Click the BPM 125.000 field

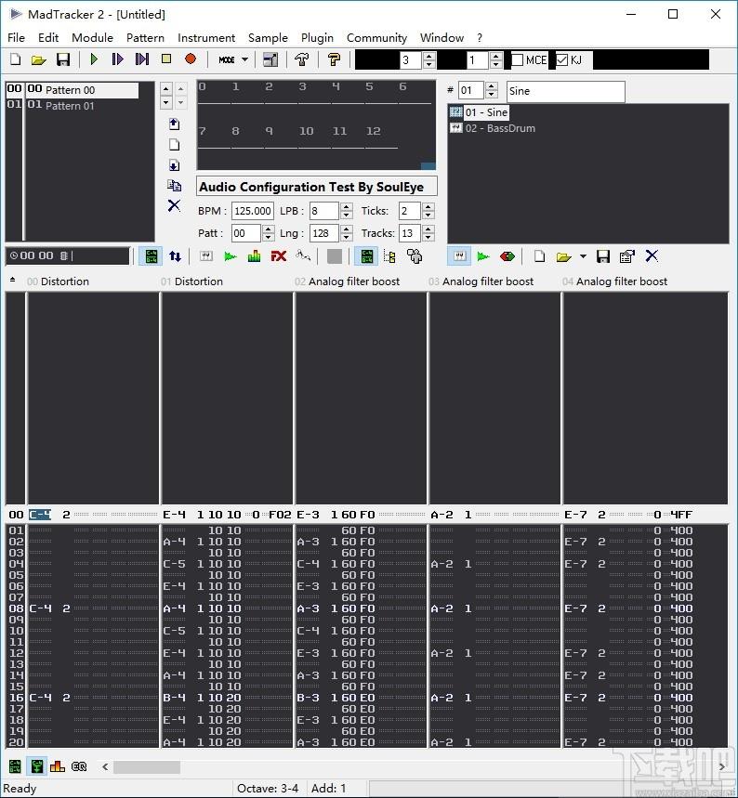pos(253,211)
